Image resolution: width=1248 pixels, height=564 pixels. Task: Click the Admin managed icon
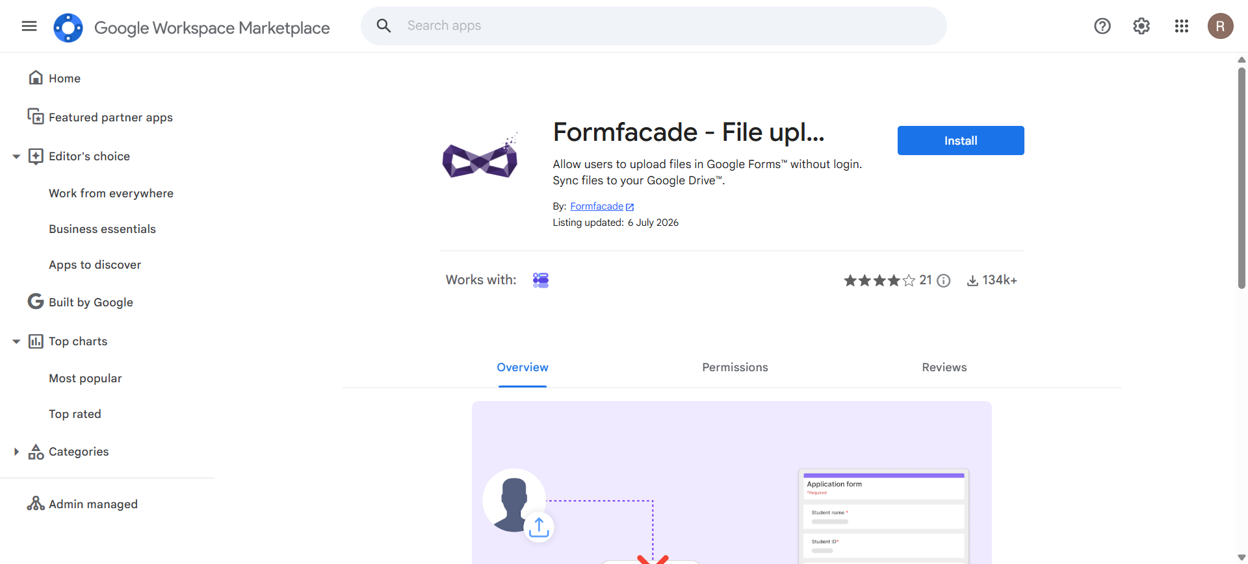36,504
